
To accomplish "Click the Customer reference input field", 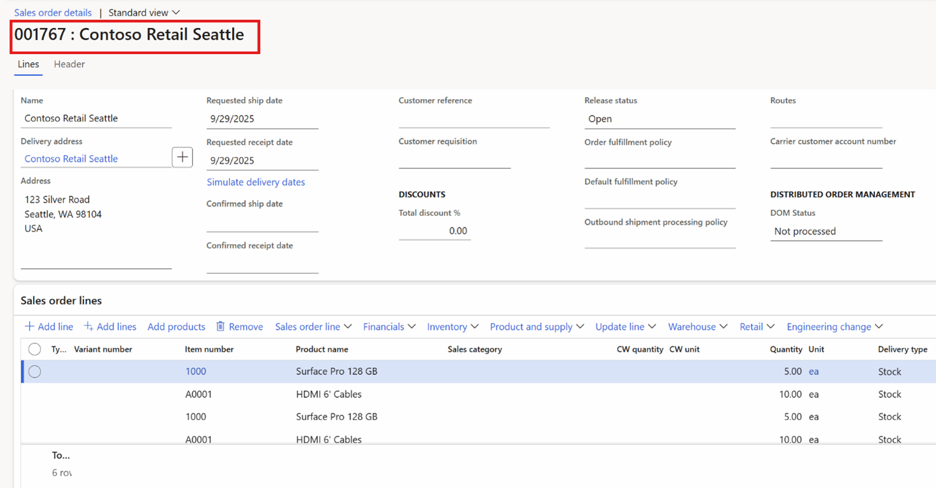I will (x=474, y=118).
